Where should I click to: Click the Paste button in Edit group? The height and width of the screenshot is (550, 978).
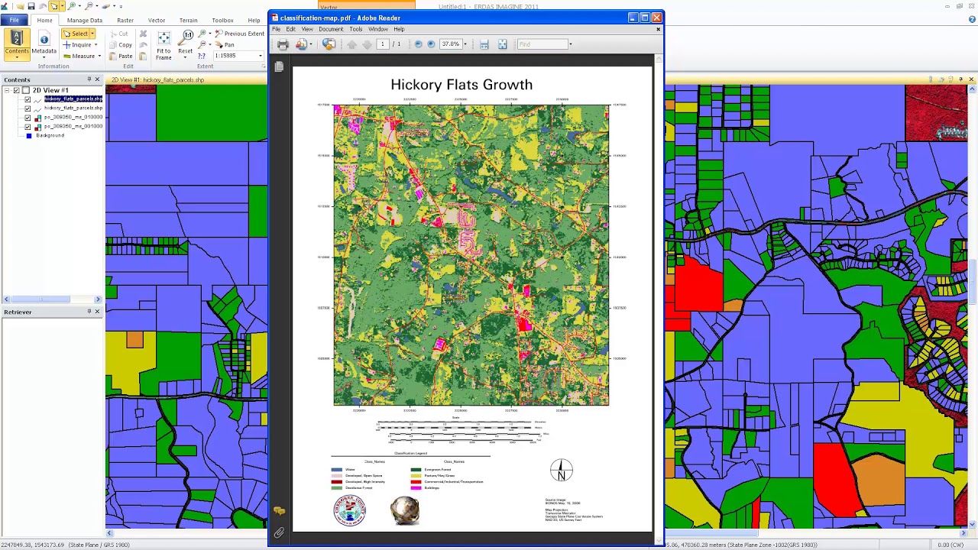click(x=120, y=56)
